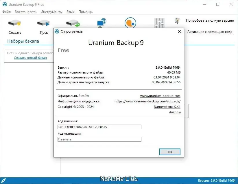Open the Язык menu
The height and width of the screenshot is (184, 238).
coord(70,12)
